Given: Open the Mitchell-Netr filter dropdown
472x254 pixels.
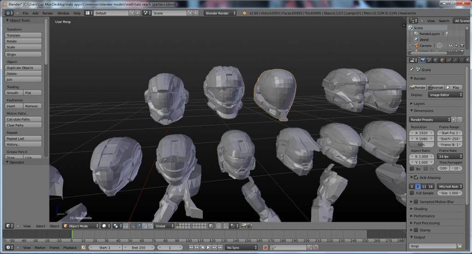Looking at the screenshot, I should click(x=450, y=186).
